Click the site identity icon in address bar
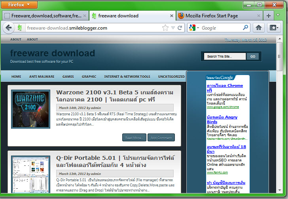 pos(21,28)
